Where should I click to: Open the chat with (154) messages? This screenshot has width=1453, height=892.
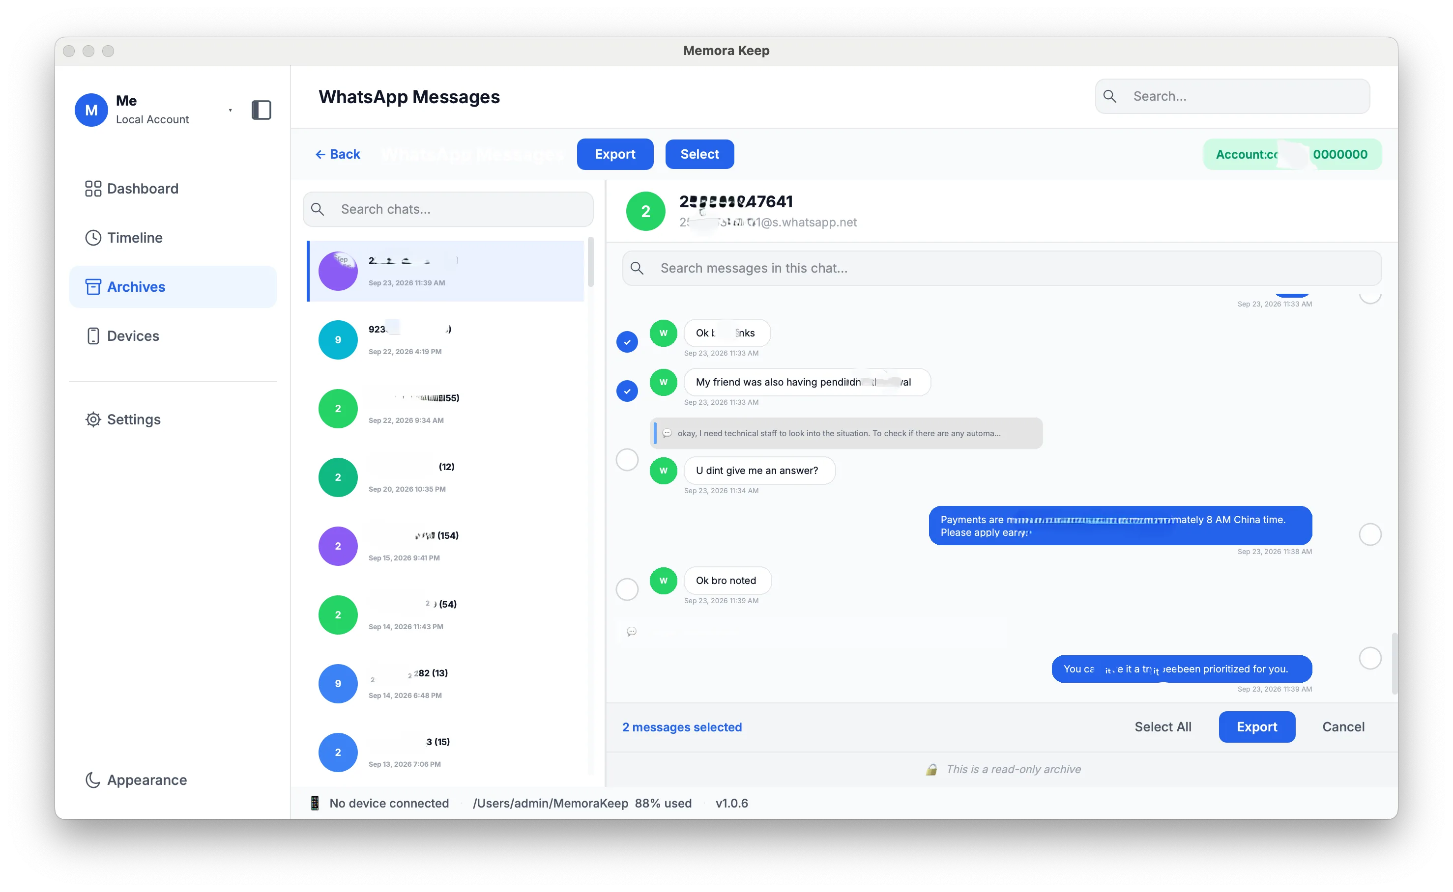click(446, 546)
